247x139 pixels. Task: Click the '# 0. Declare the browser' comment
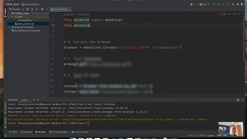[87, 42]
